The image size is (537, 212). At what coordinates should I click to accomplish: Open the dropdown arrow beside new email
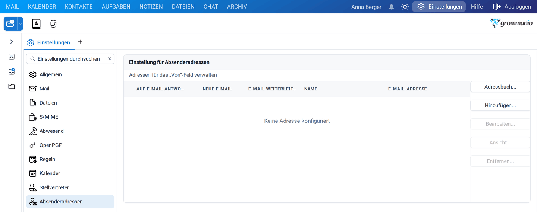click(21, 24)
